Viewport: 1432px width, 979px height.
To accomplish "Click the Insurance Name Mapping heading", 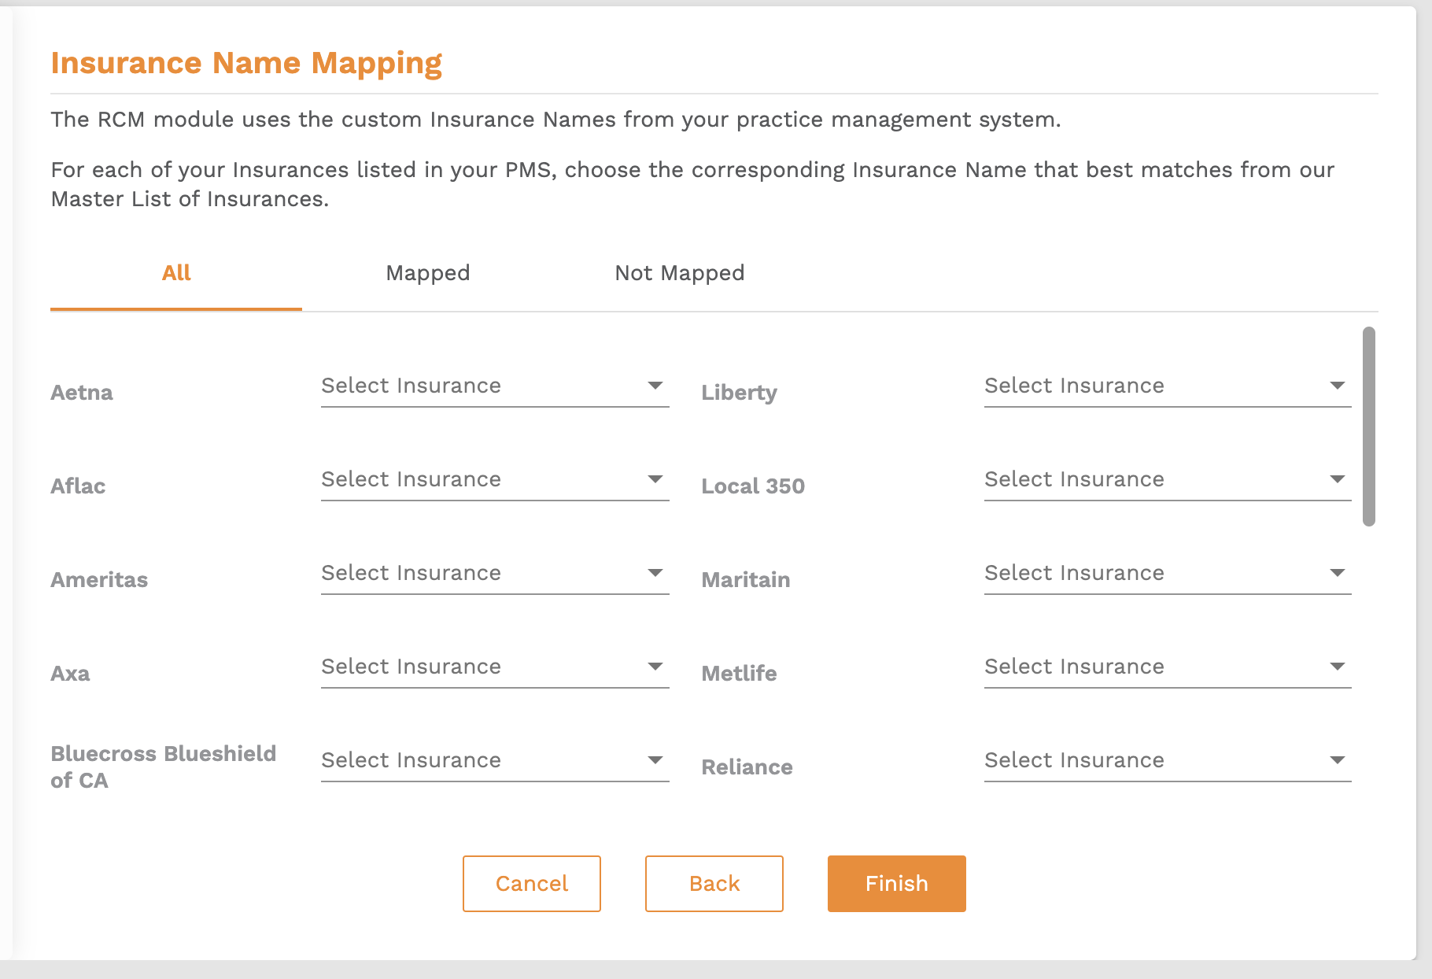I will (246, 63).
